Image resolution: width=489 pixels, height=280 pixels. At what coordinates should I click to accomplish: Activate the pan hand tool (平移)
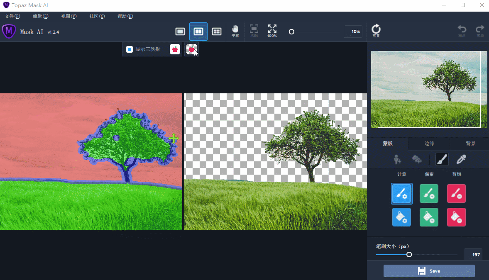pos(235,31)
